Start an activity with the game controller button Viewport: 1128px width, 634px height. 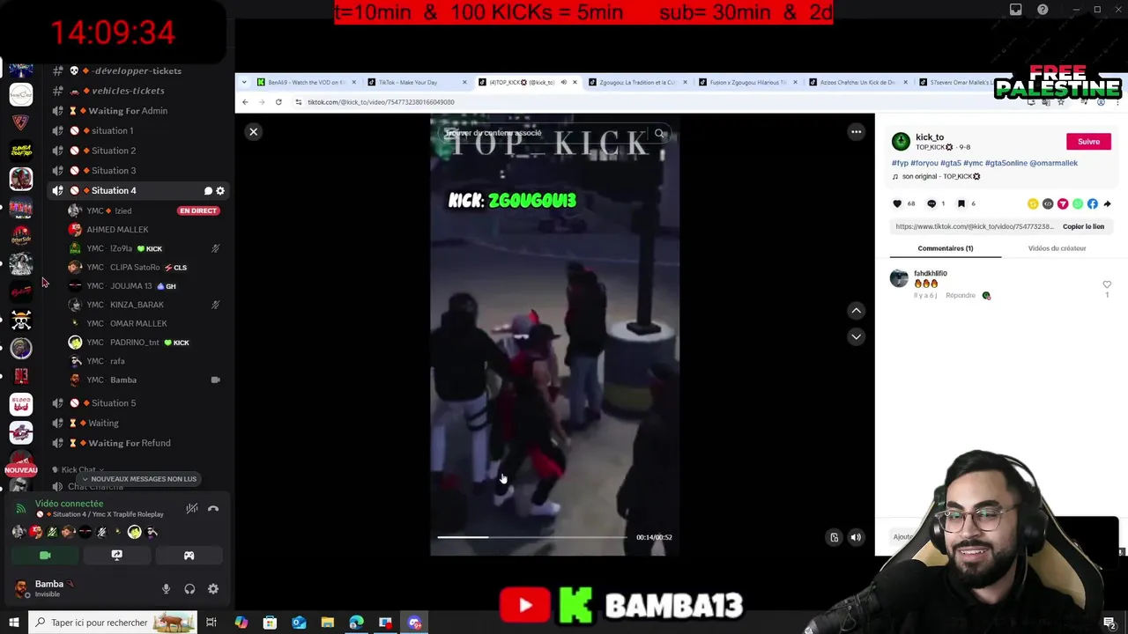189,556
